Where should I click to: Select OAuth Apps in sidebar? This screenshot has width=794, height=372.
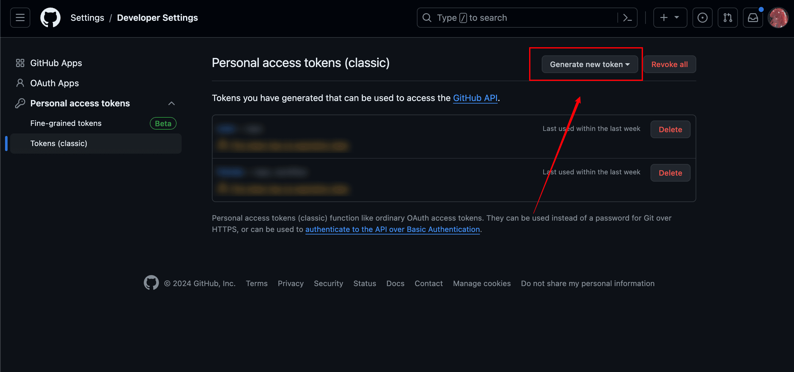coord(55,83)
